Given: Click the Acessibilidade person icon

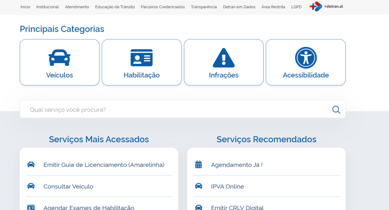Looking at the screenshot, I should click(305, 58).
